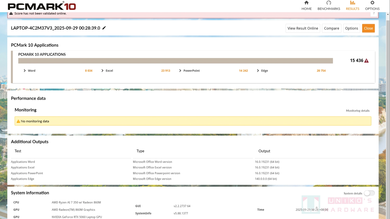The image size is (390, 219).
Task: Click the Home icon in top navigation
Action: click(307, 3)
